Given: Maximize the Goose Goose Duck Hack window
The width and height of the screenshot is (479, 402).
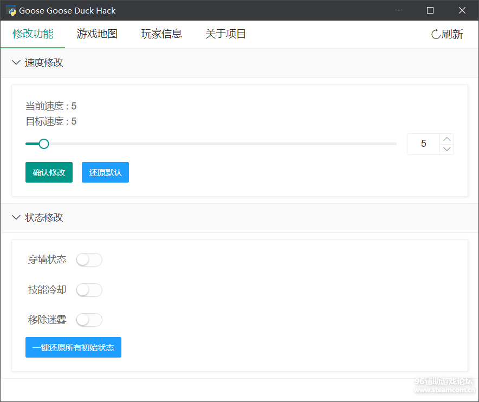Looking at the screenshot, I should tap(430, 10).
